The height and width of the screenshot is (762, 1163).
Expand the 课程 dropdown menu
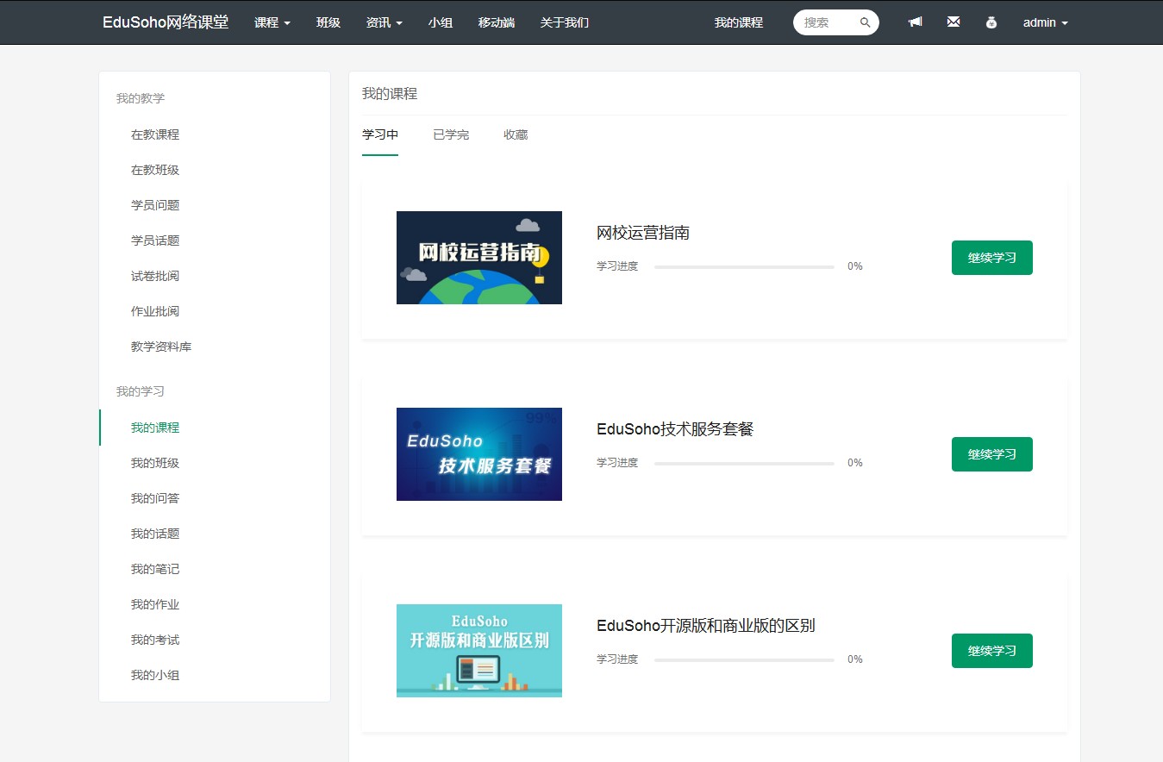point(272,22)
